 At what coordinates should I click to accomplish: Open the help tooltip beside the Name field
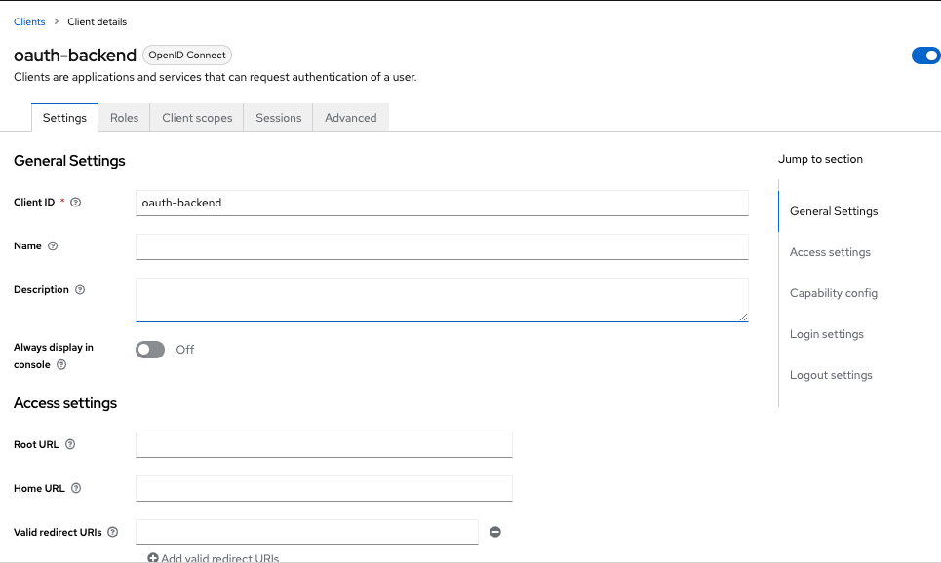point(52,245)
